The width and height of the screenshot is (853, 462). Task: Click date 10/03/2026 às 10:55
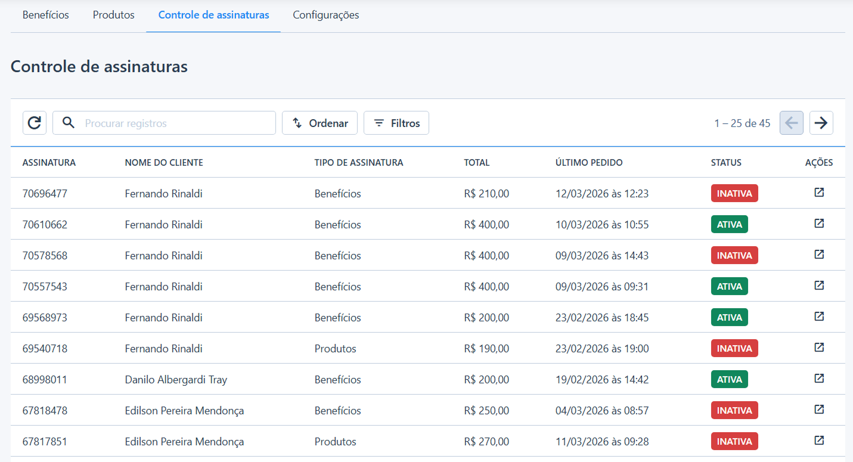(x=602, y=225)
